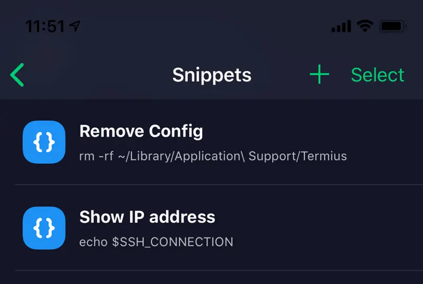Screen dimensions: 423x284
Task: Open the Show IP address snippet icon
Action: (44, 228)
